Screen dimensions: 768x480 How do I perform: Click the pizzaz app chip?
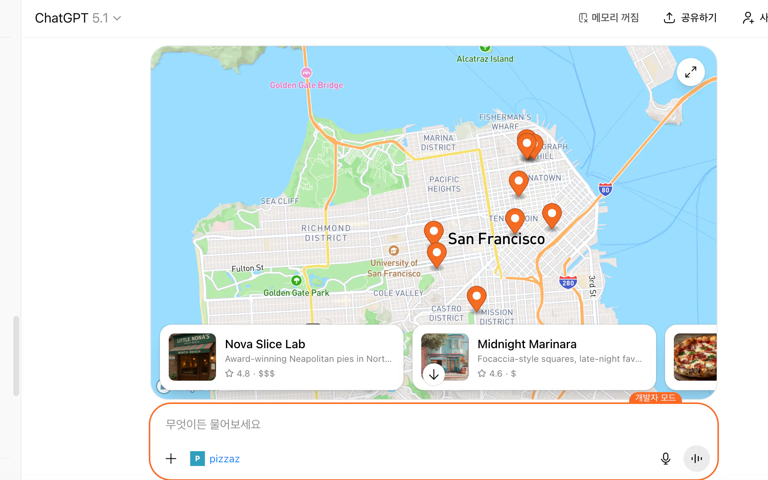215,459
